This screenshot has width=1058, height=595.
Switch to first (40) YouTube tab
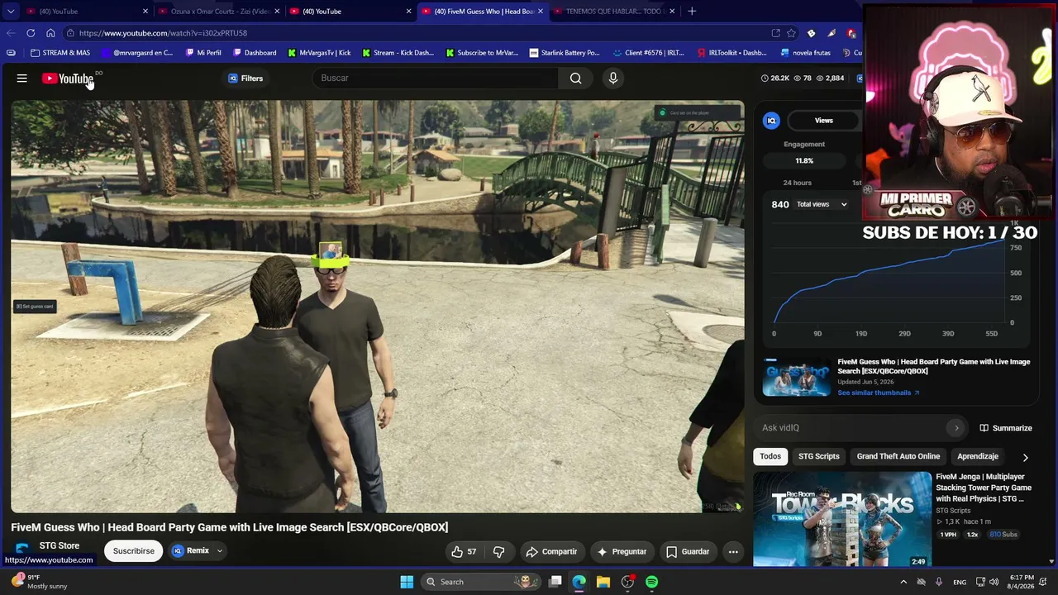pos(87,12)
